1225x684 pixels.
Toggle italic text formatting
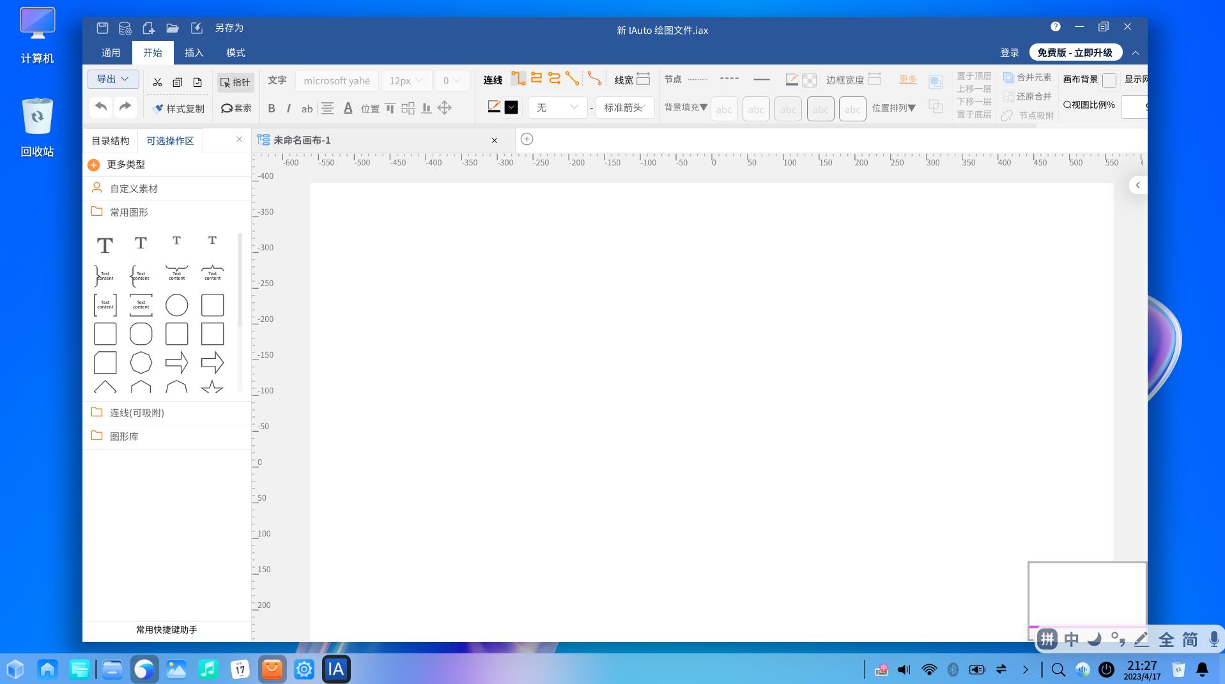289,109
